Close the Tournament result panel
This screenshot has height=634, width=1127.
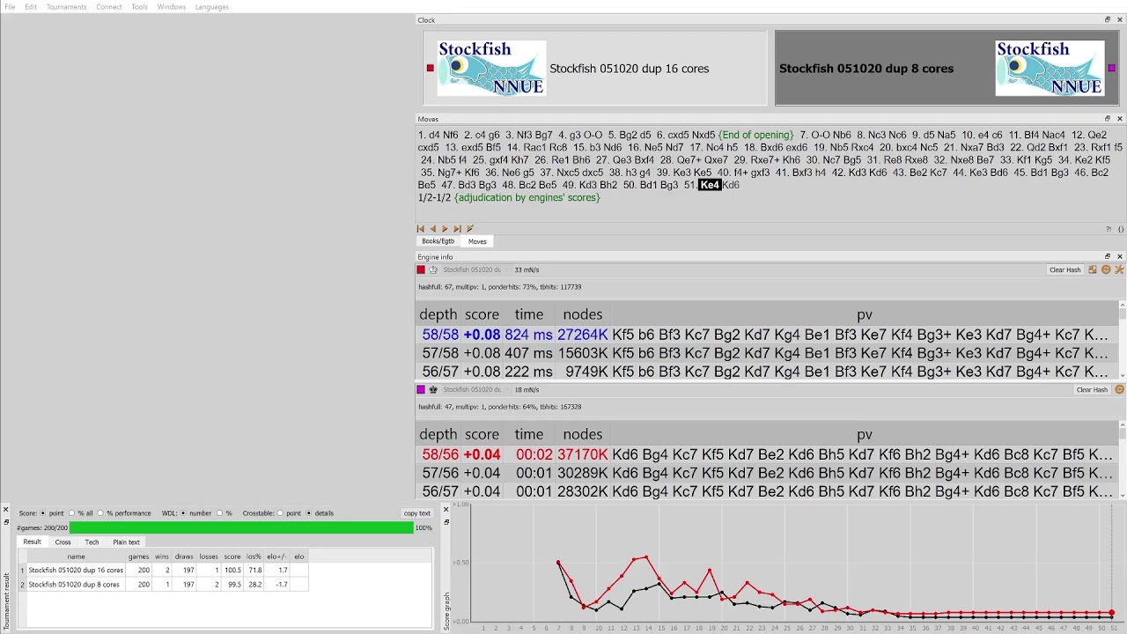click(x=5, y=509)
